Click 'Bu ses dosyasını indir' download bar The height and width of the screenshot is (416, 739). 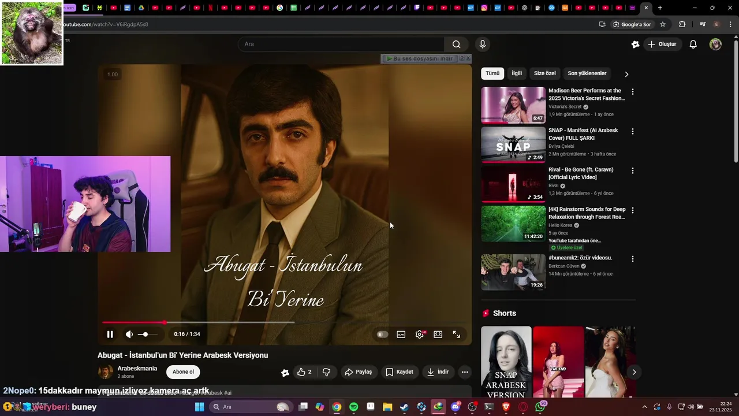419,58
